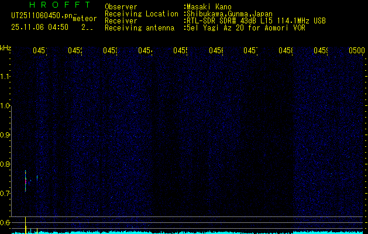Click the 0455 time marker
This screenshot has width=368, height=234.
pos(180,50)
